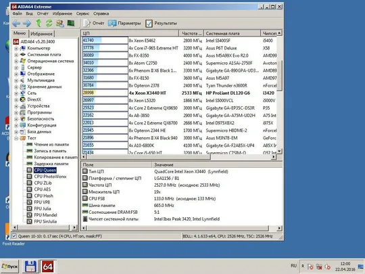The height and width of the screenshot is (274, 365).
Task: Open the Отчёт menu in menu bar
Action: pos(43,14)
